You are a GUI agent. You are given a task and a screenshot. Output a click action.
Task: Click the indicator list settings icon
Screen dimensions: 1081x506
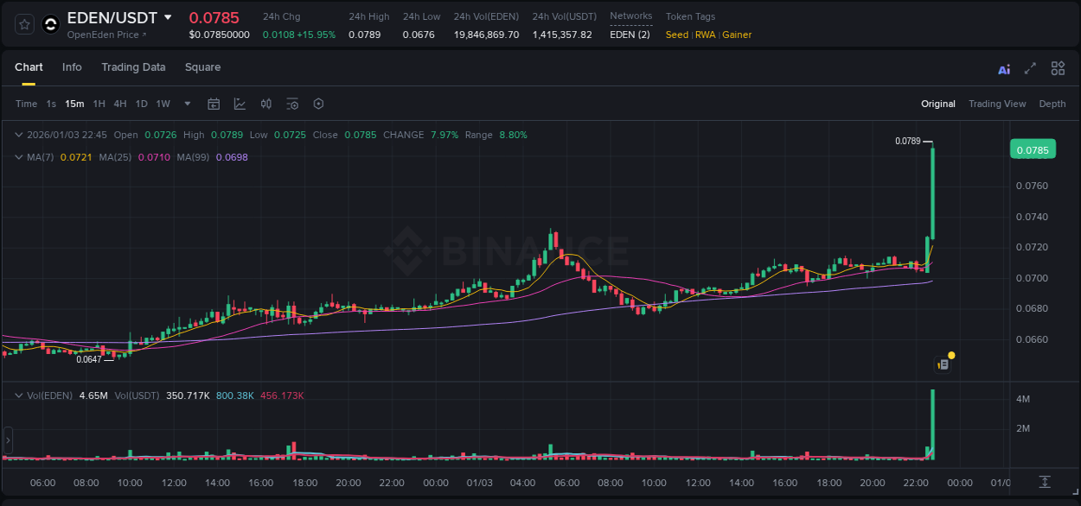(x=292, y=104)
